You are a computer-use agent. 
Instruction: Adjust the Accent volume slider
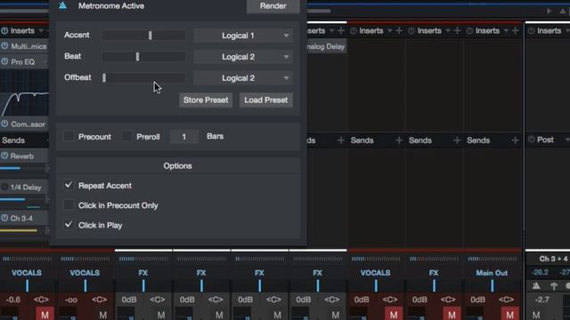[x=144, y=36]
